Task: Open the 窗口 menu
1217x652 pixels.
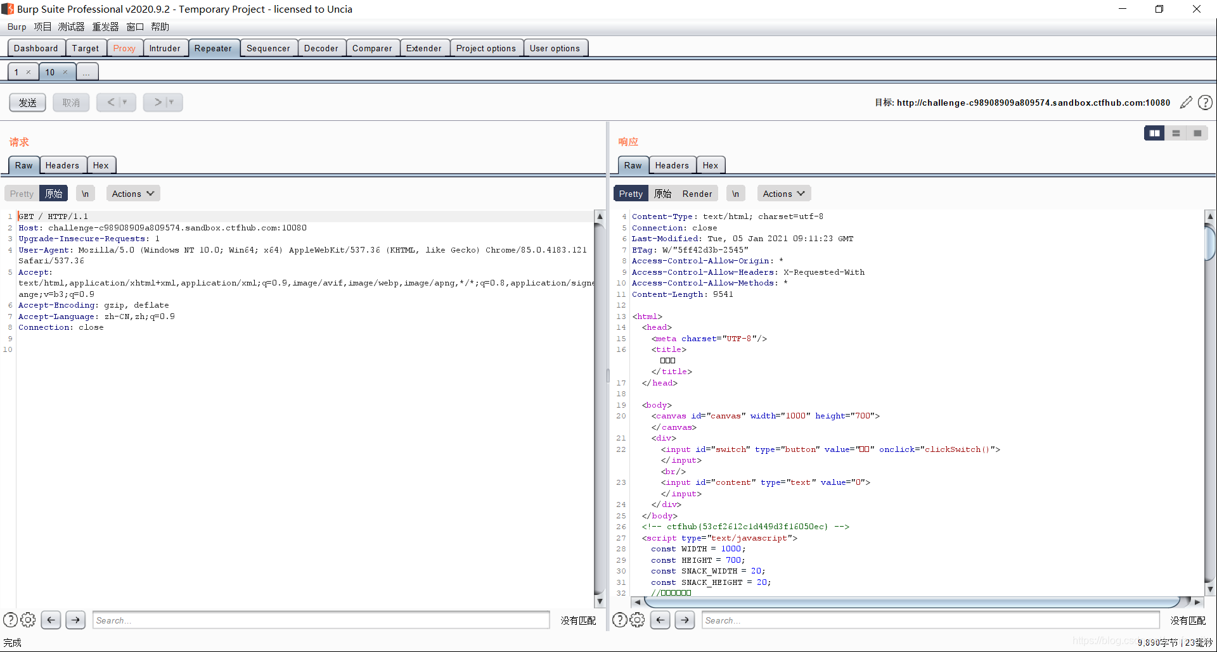Action: (135, 27)
